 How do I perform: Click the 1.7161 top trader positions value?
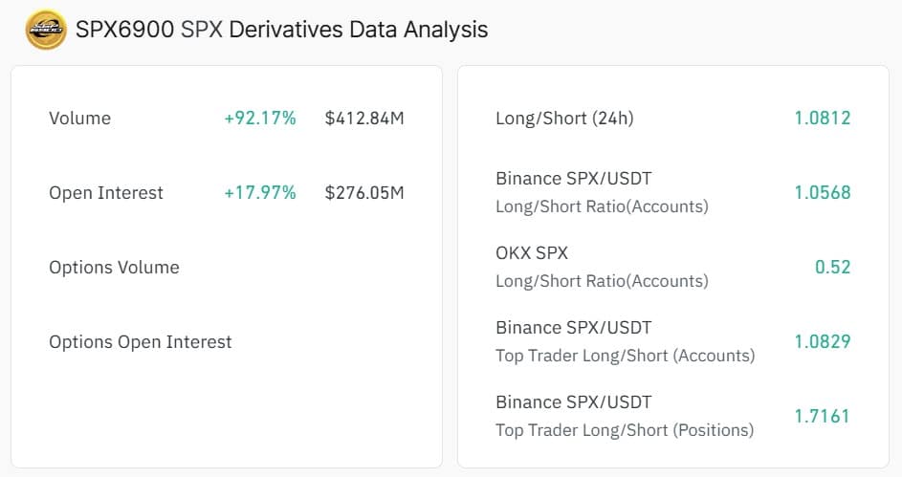click(x=822, y=417)
